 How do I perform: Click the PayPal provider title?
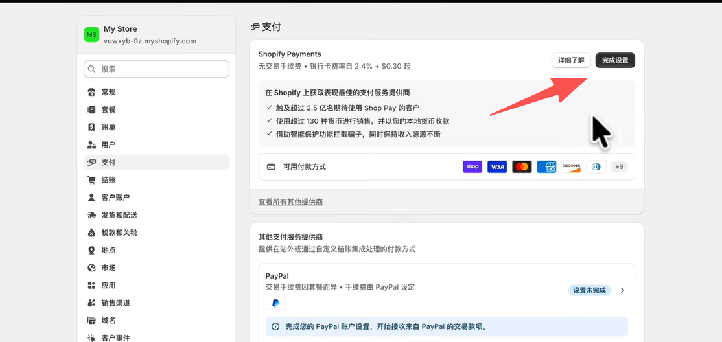pos(277,276)
